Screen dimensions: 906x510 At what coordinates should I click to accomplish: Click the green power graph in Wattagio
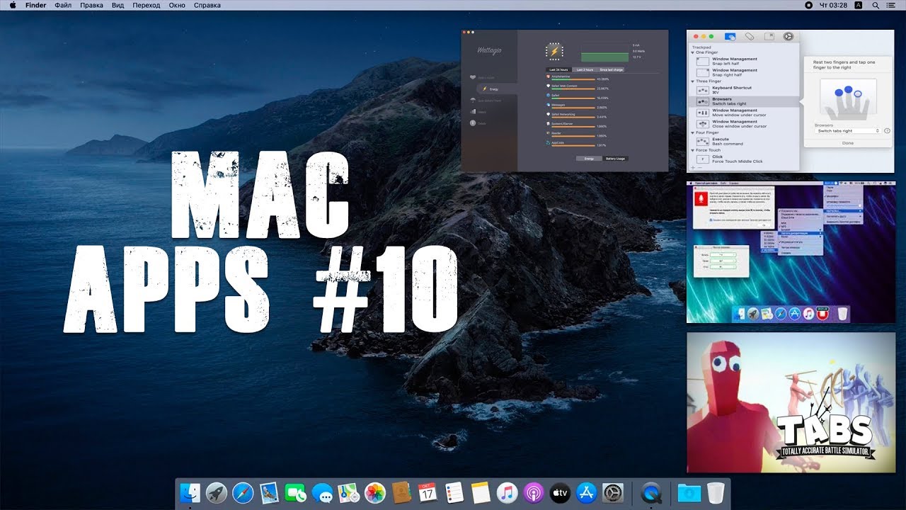click(604, 56)
